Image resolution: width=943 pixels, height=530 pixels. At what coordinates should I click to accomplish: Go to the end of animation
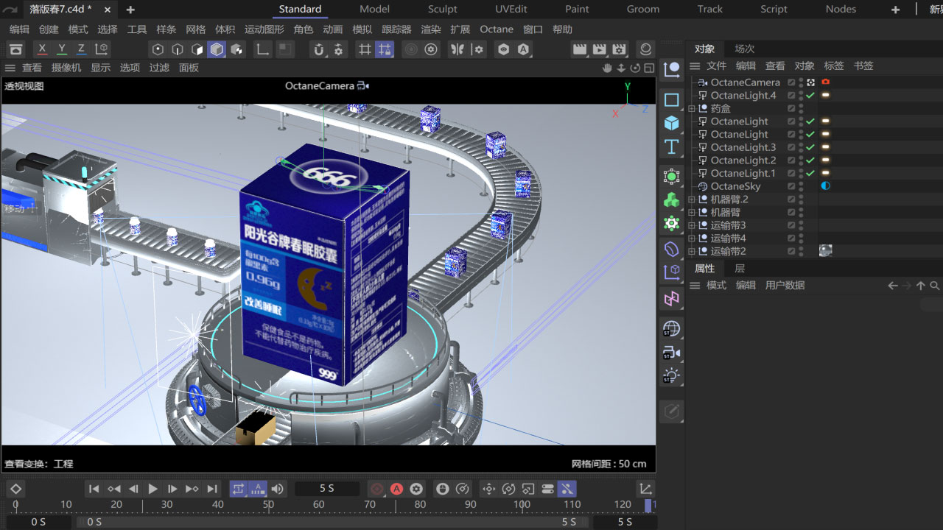(x=212, y=489)
